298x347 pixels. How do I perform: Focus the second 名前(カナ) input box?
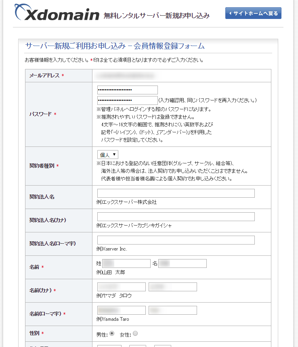172,287
